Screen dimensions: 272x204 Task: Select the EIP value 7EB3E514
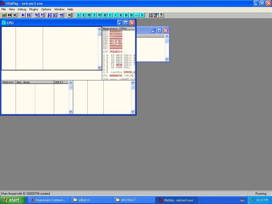click(116, 52)
